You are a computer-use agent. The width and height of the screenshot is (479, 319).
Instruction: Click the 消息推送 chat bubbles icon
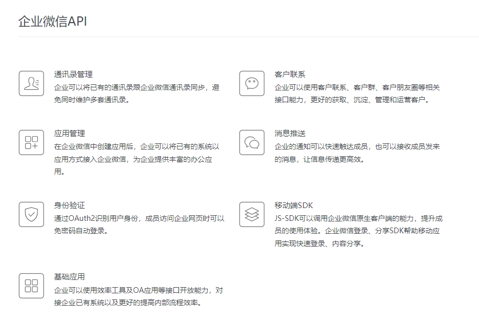tap(252, 142)
